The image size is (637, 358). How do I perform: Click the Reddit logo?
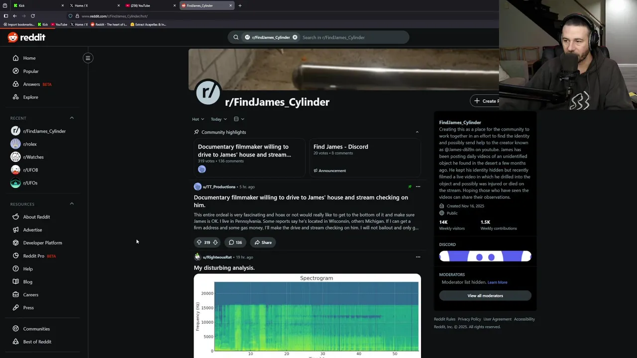point(26,37)
